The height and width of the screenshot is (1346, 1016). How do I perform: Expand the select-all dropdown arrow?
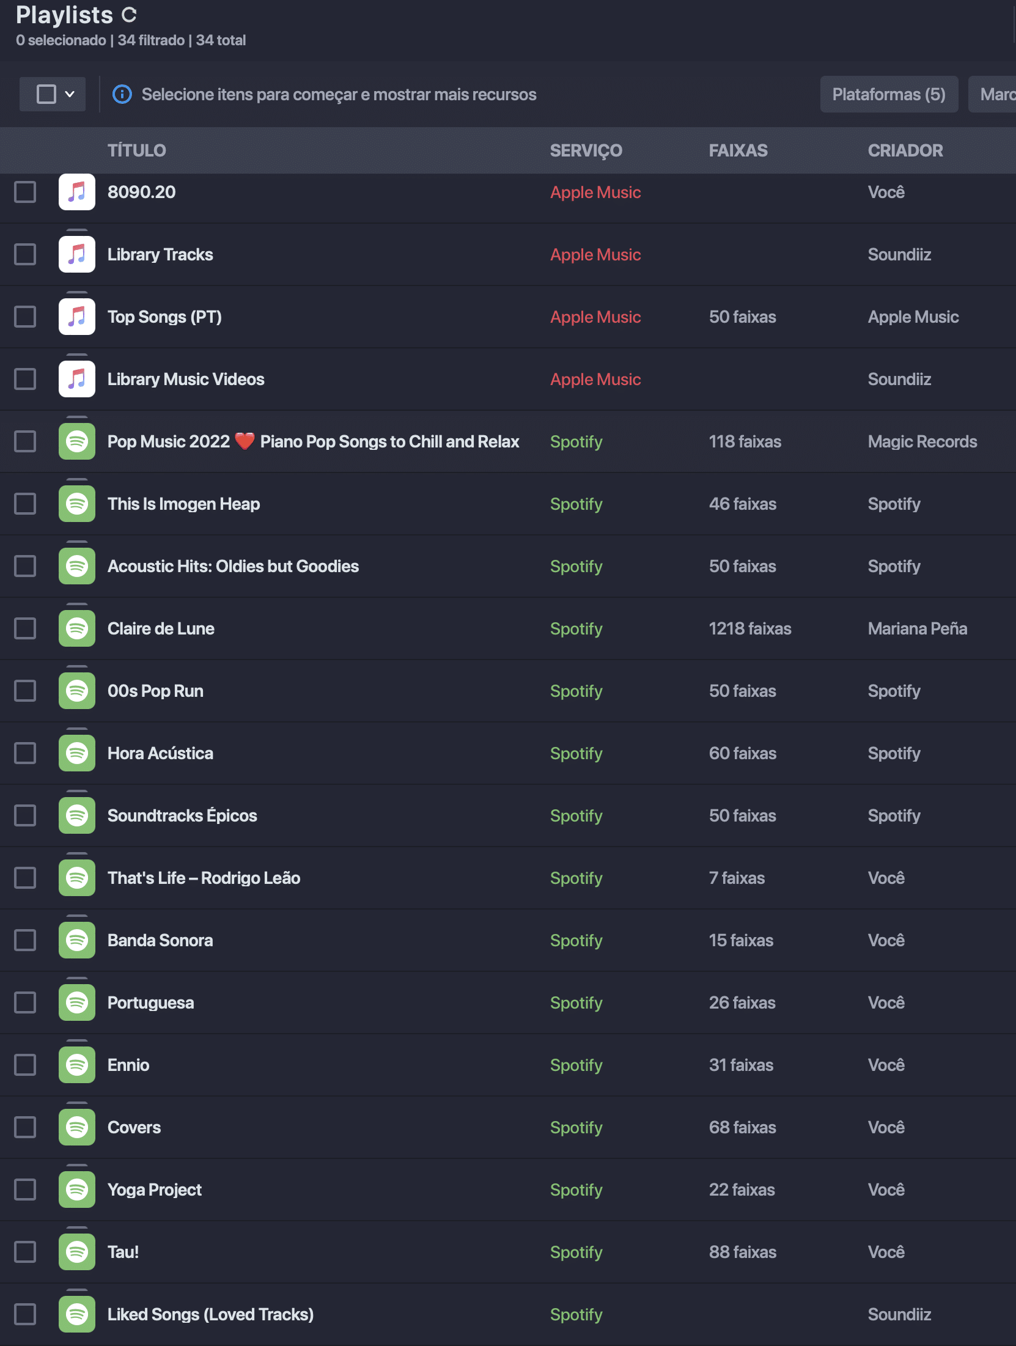tap(70, 94)
